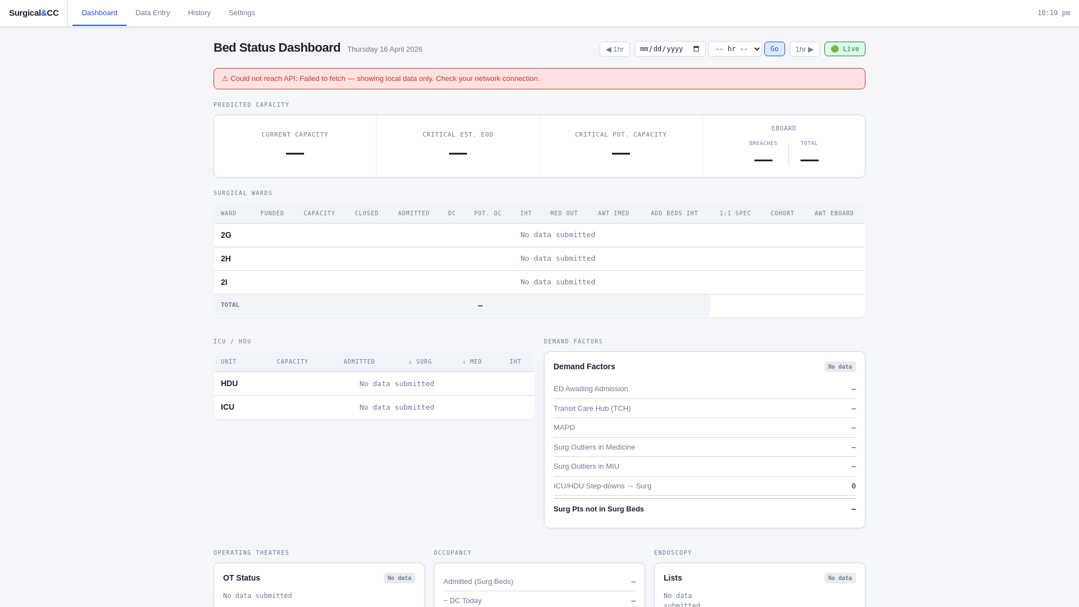Click the Cohort column header
Image resolution: width=1079 pixels, height=607 pixels.
pos(782,214)
